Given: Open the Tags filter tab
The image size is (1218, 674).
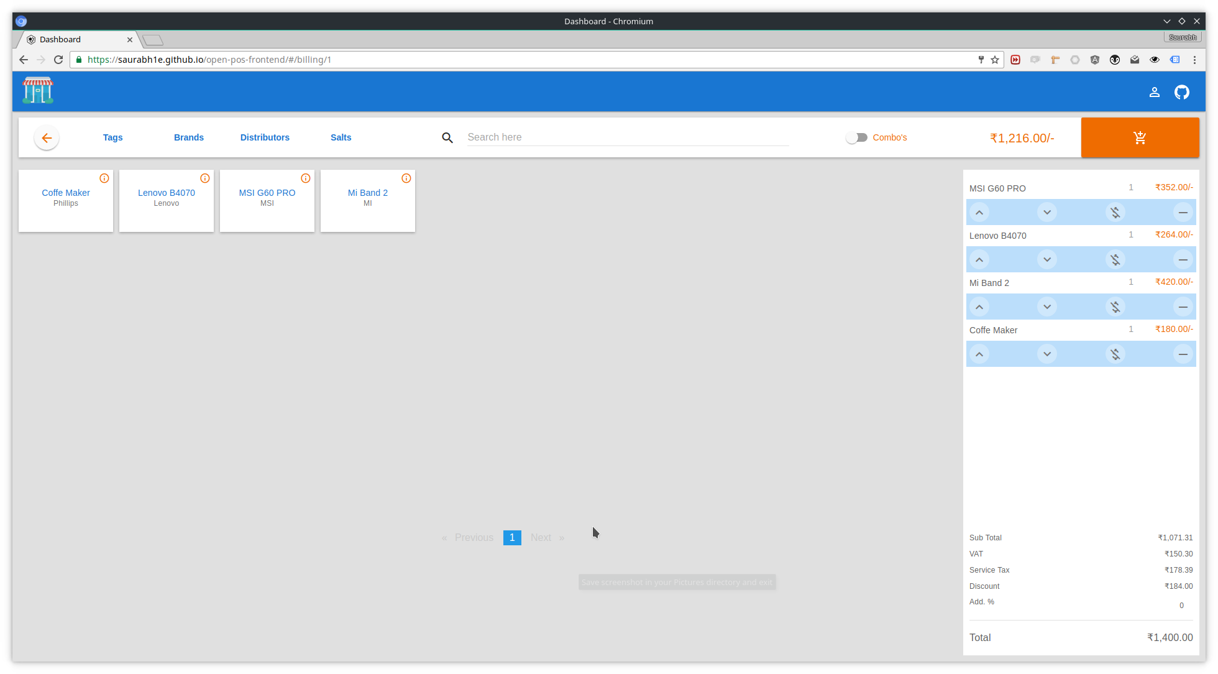Looking at the screenshot, I should tap(112, 137).
